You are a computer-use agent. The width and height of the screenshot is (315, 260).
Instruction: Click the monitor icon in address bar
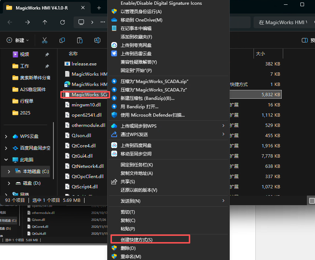pos(81,22)
